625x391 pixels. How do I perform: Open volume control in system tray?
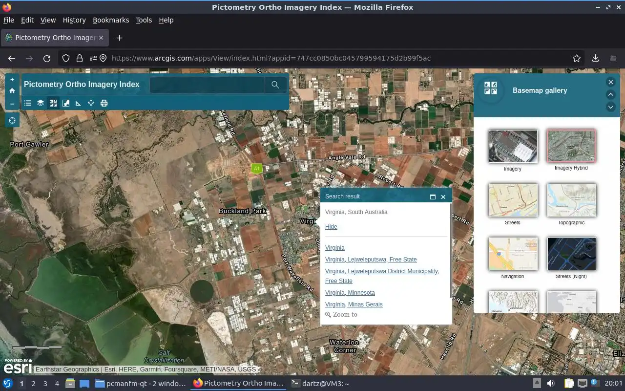tap(551, 384)
